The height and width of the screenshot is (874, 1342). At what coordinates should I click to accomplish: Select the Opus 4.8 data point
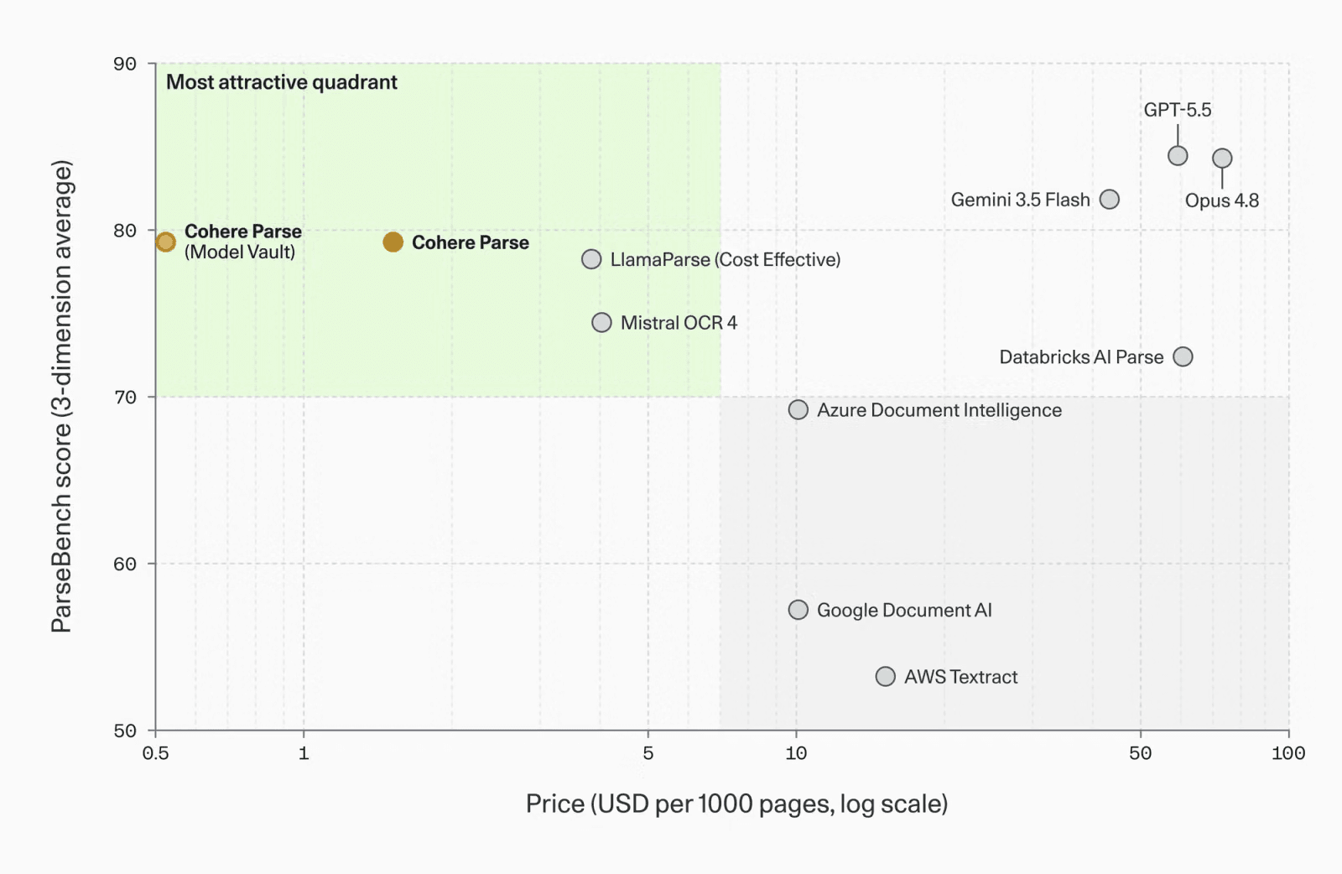1222,159
